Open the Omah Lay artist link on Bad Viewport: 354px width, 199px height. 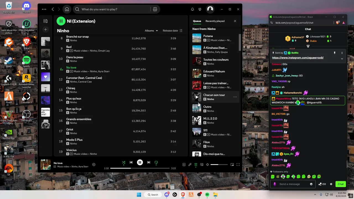[x=104, y=51]
